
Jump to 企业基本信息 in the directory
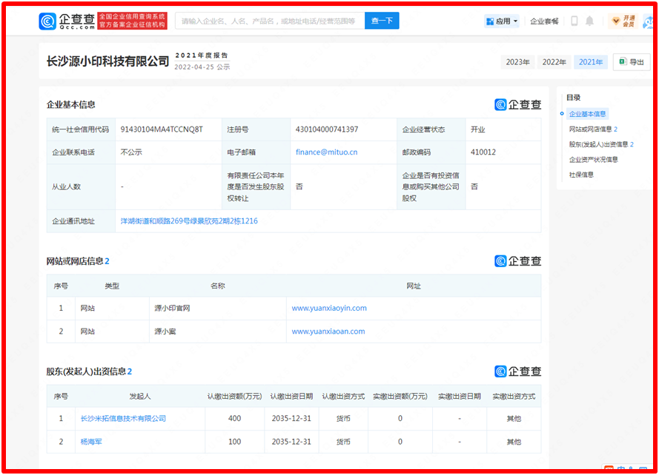click(588, 114)
